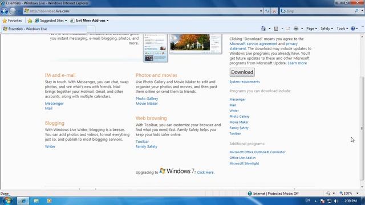Open the Favorites star button
This screenshot has height=205, width=365.
click(12, 20)
